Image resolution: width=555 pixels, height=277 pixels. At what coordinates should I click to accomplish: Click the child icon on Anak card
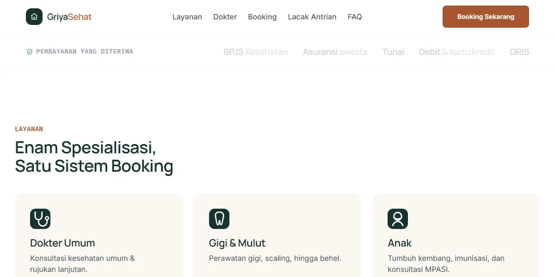coord(398,219)
